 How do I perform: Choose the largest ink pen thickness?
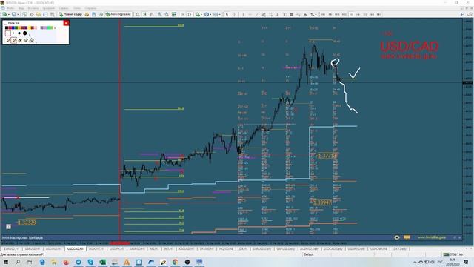(x=24, y=33)
